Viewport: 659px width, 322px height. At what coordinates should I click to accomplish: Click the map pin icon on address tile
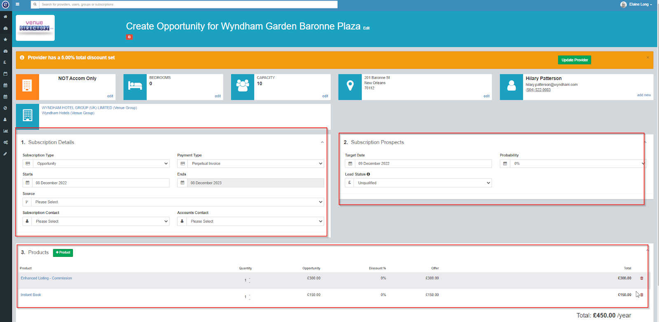click(350, 87)
